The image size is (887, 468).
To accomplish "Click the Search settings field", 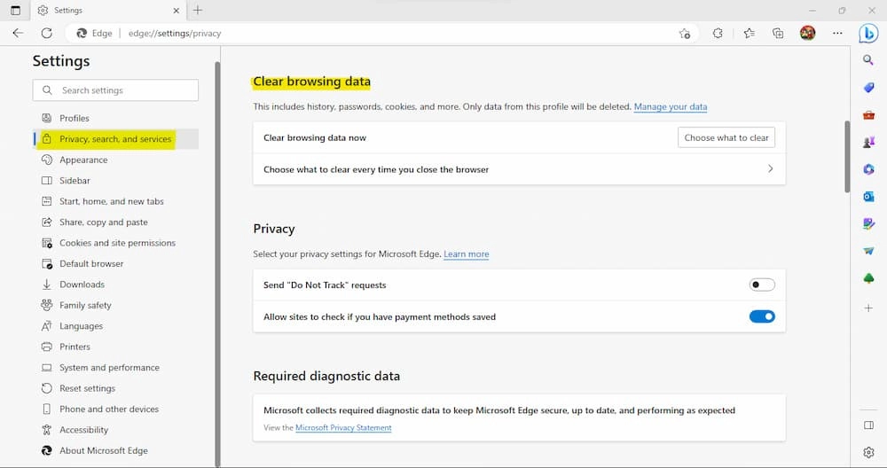I will click(115, 90).
